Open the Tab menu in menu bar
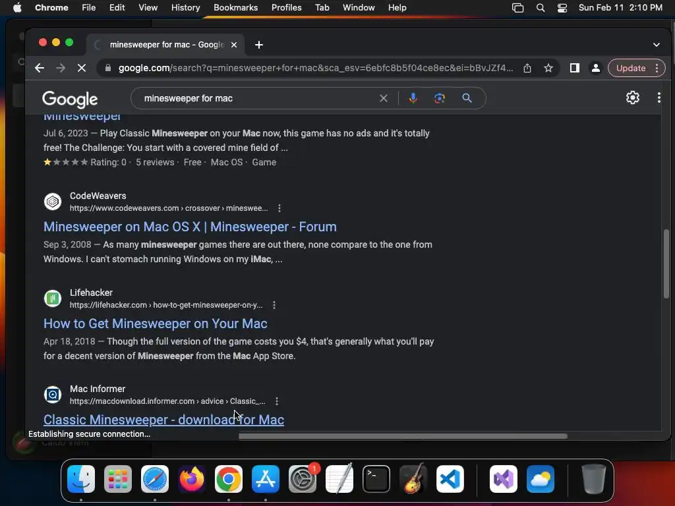 point(322,8)
